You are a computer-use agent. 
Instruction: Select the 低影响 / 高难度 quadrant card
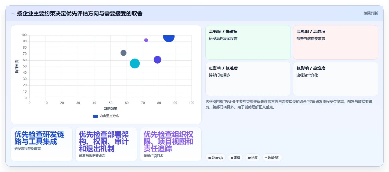point(336,79)
